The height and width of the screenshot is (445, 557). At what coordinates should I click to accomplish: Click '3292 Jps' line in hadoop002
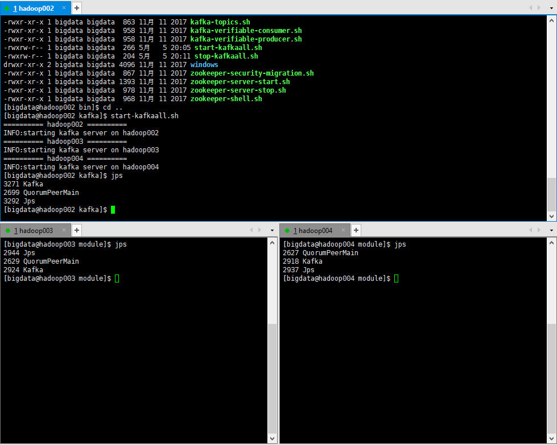tap(19, 201)
